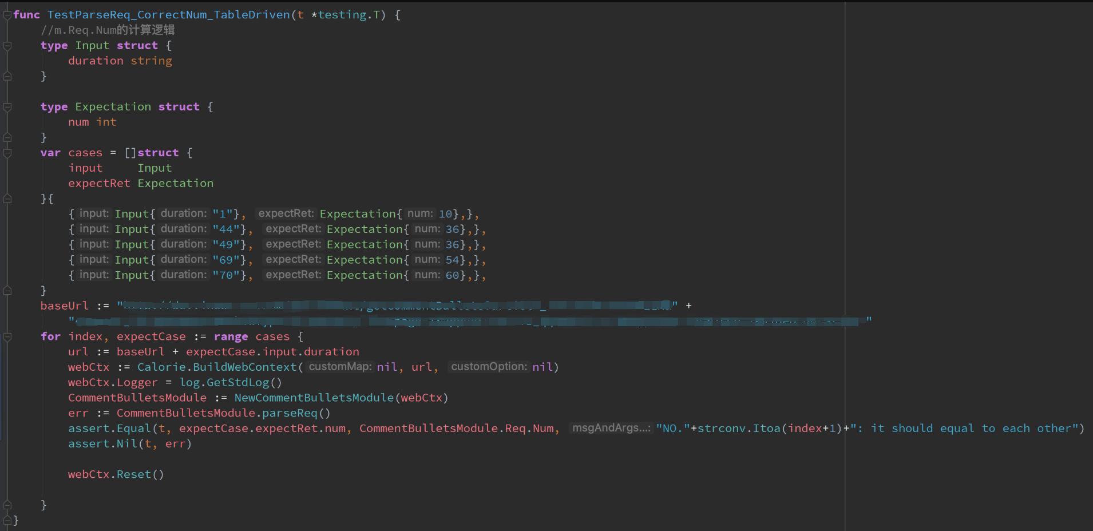Image resolution: width=1093 pixels, height=531 pixels.
Task: Fold the type Expectation struct block
Action: point(7,107)
